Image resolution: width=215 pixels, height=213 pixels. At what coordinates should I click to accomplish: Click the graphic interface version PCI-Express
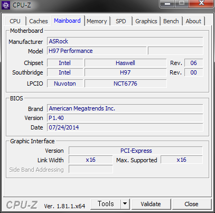pyautogui.click(x=136, y=151)
